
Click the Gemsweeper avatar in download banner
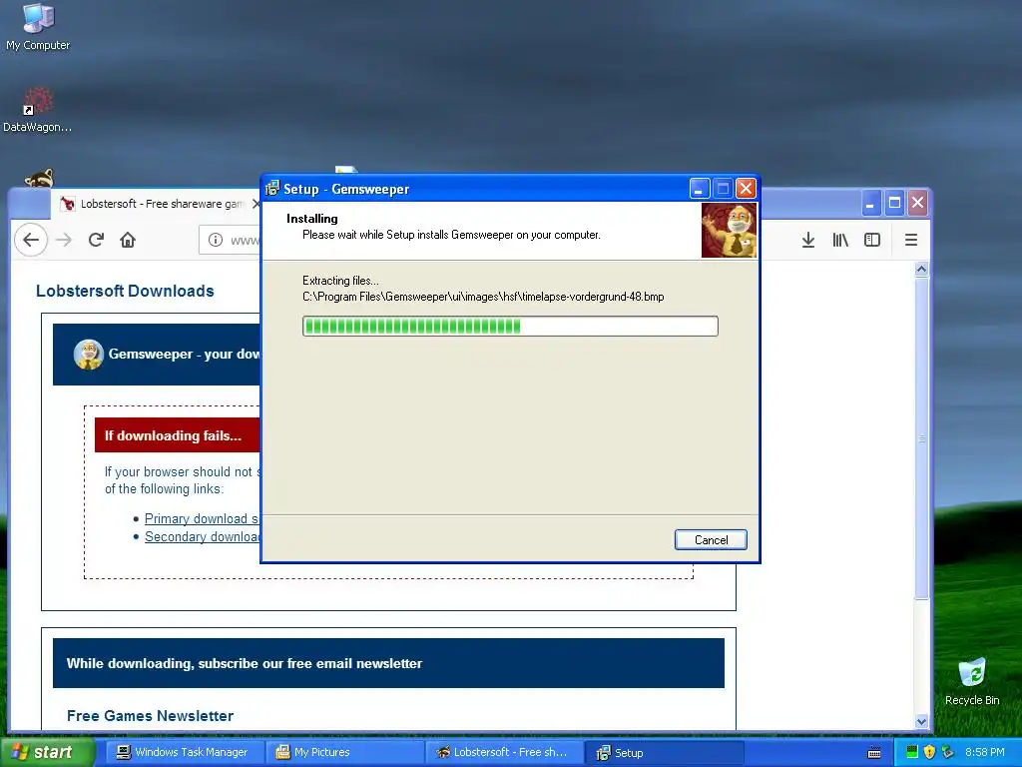coord(89,355)
